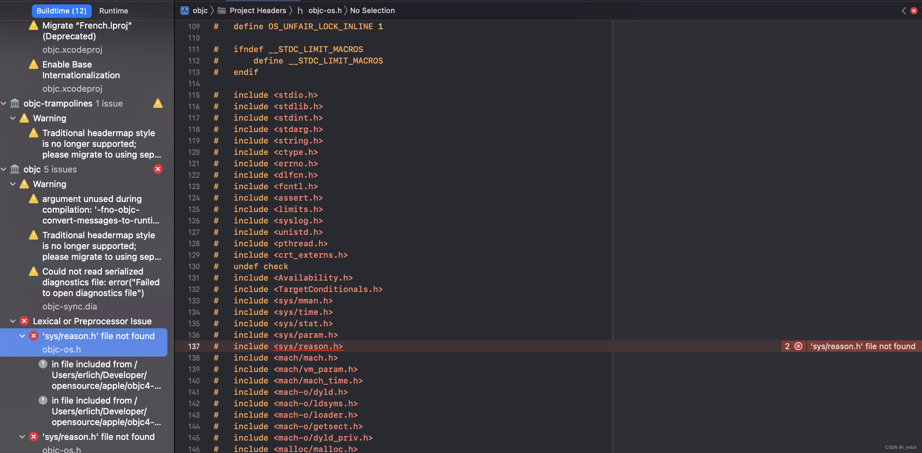Click 'include <mach-o/dyld_priv.h>' on line 145

pos(303,438)
